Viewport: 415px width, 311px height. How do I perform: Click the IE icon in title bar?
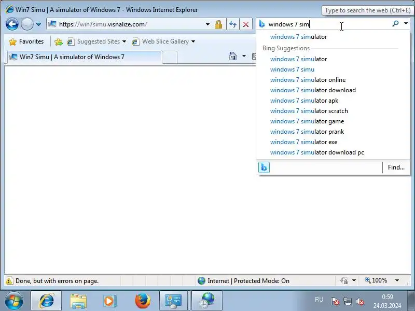click(x=9, y=9)
